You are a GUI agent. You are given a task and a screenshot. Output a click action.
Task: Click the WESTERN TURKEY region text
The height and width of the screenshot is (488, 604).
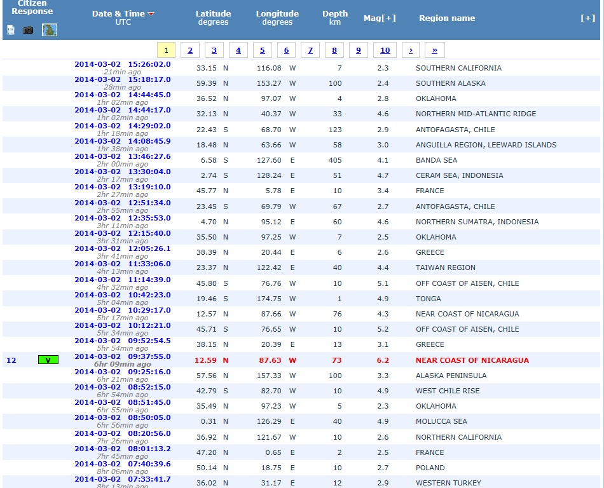pos(448,483)
